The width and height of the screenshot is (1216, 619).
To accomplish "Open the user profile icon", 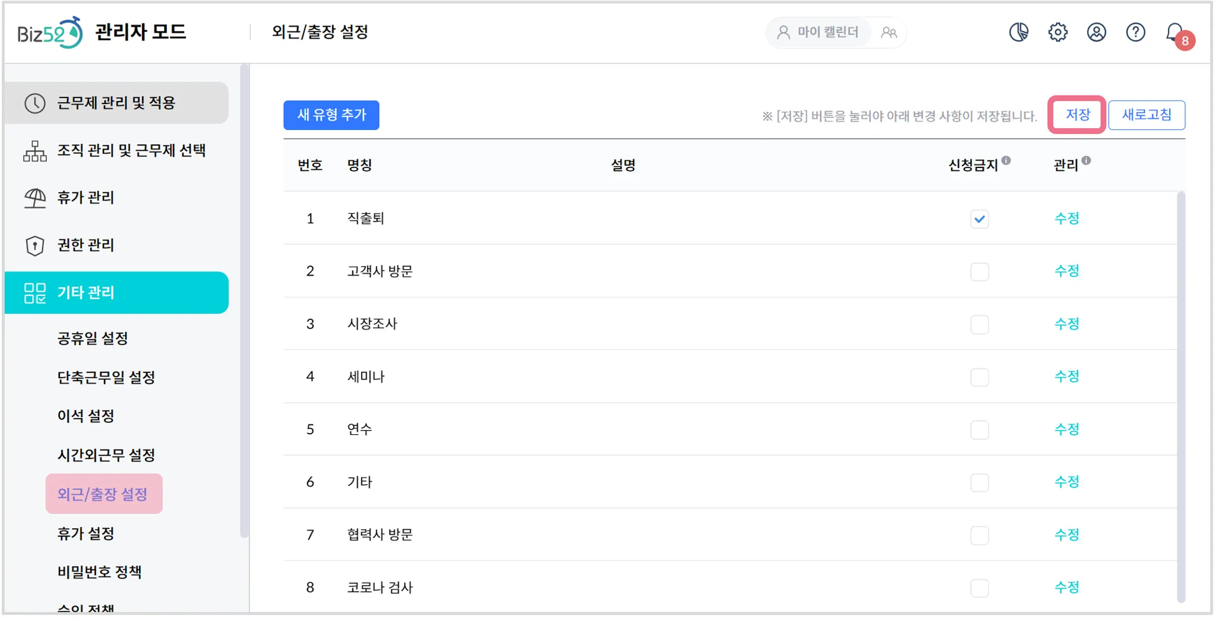I will click(x=1096, y=32).
